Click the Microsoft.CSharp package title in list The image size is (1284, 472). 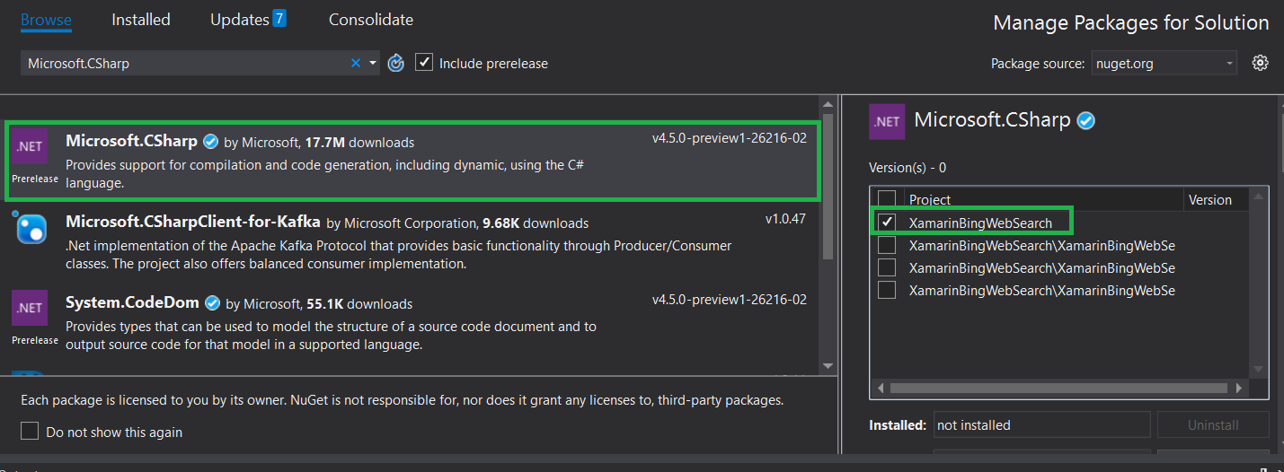(x=131, y=141)
